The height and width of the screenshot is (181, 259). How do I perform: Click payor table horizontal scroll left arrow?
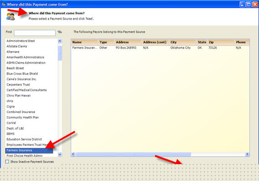coord(73,155)
